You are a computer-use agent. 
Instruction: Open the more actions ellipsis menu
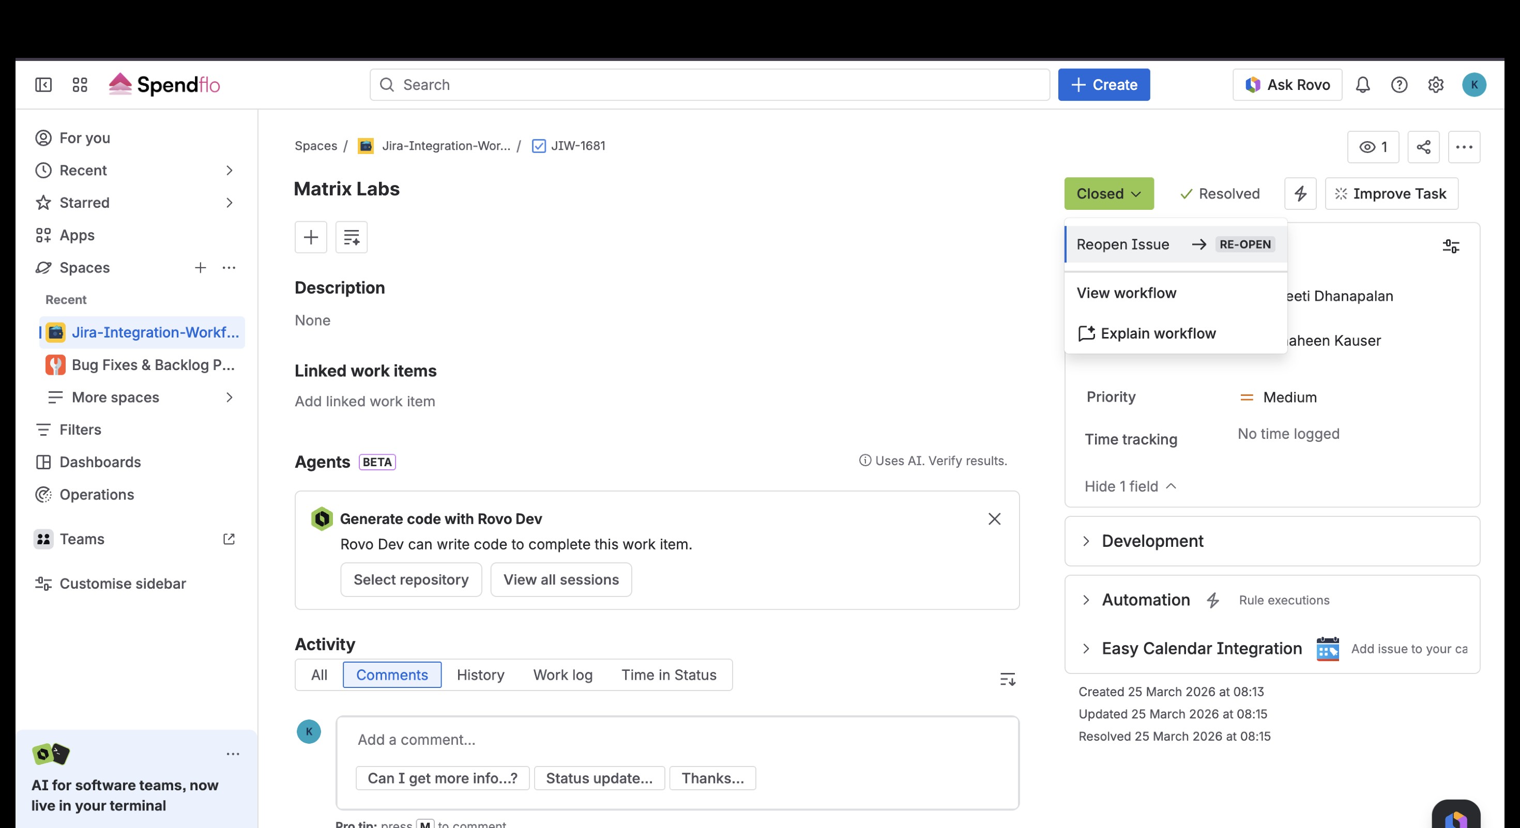click(x=1464, y=147)
